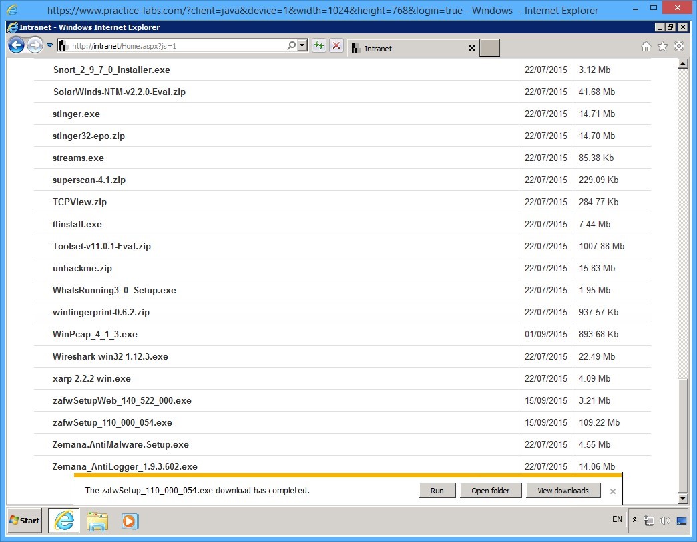Open Favorites star icon
The image size is (697, 542).
(x=662, y=47)
